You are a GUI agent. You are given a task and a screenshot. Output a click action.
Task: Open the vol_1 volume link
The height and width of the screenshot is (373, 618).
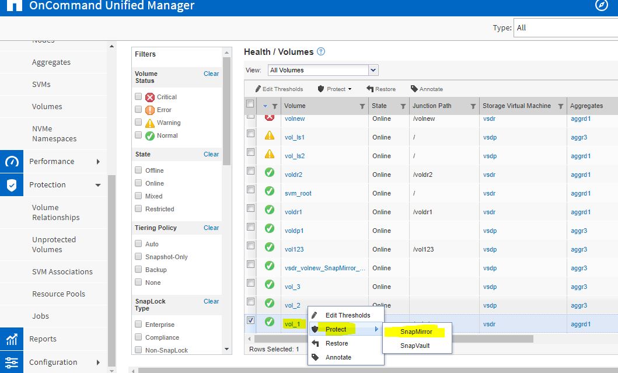click(294, 323)
